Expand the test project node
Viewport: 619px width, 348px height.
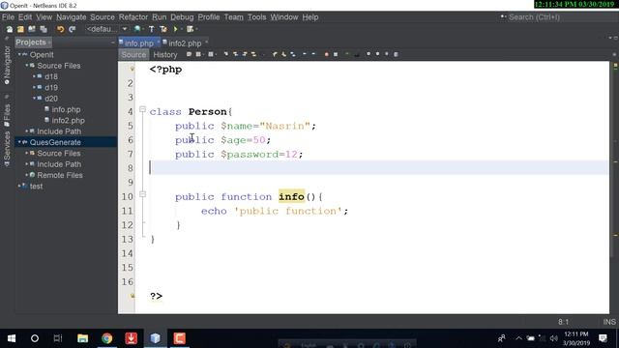tap(19, 186)
